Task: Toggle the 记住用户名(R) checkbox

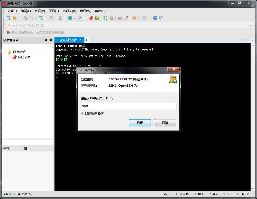Action: tap(82, 114)
